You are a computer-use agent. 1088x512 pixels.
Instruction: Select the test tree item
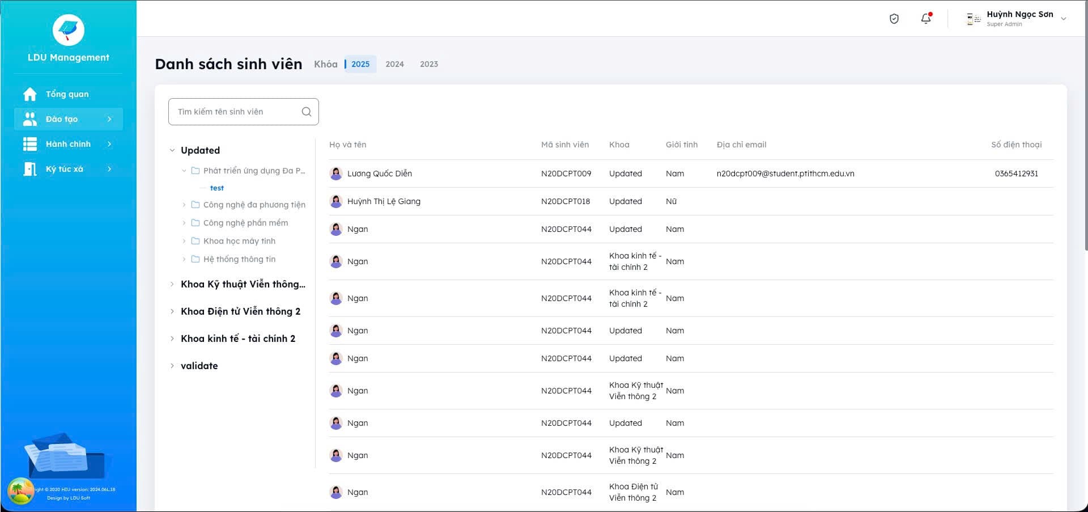point(217,188)
